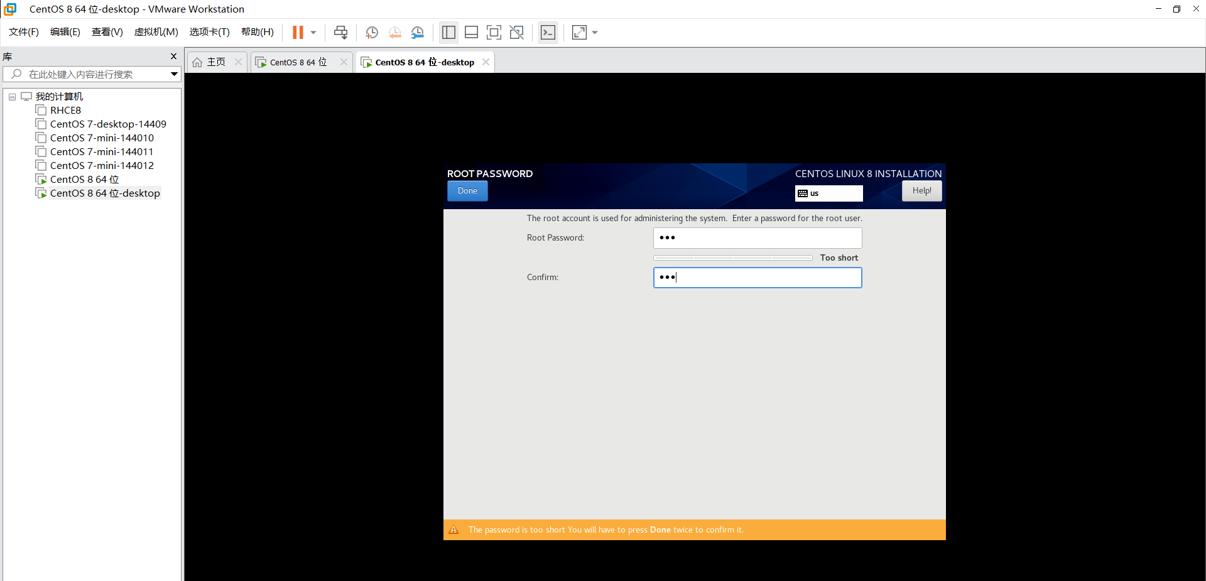Viewport: 1206px width, 581px height.
Task: Click the stretch guest display icon
Action: tap(579, 32)
